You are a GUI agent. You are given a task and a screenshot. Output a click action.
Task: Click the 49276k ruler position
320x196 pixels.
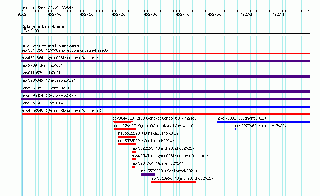(x=247, y=14)
